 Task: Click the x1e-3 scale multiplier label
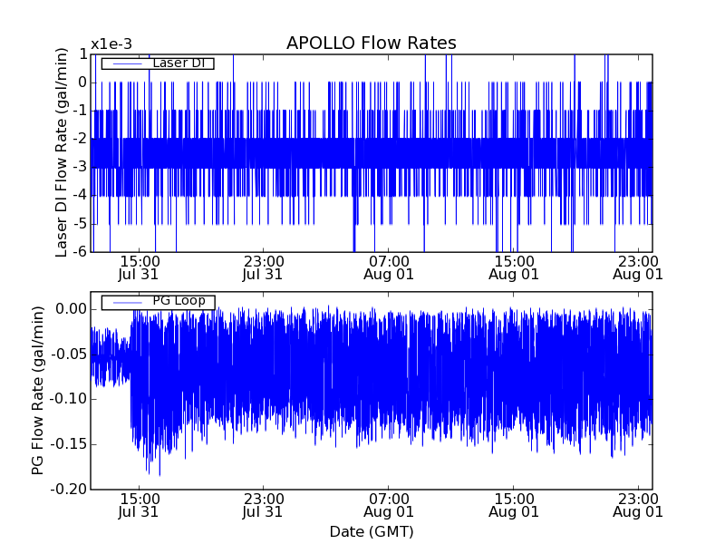tap(112, 44)
